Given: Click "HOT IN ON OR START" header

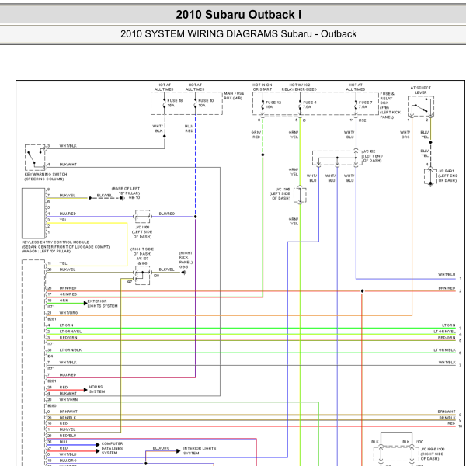Looking at the screenshot, I should 263,87.
